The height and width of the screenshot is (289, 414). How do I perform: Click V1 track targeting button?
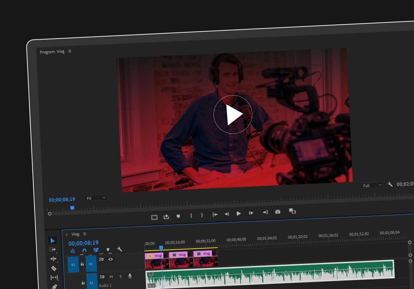[x=91, y=264]
